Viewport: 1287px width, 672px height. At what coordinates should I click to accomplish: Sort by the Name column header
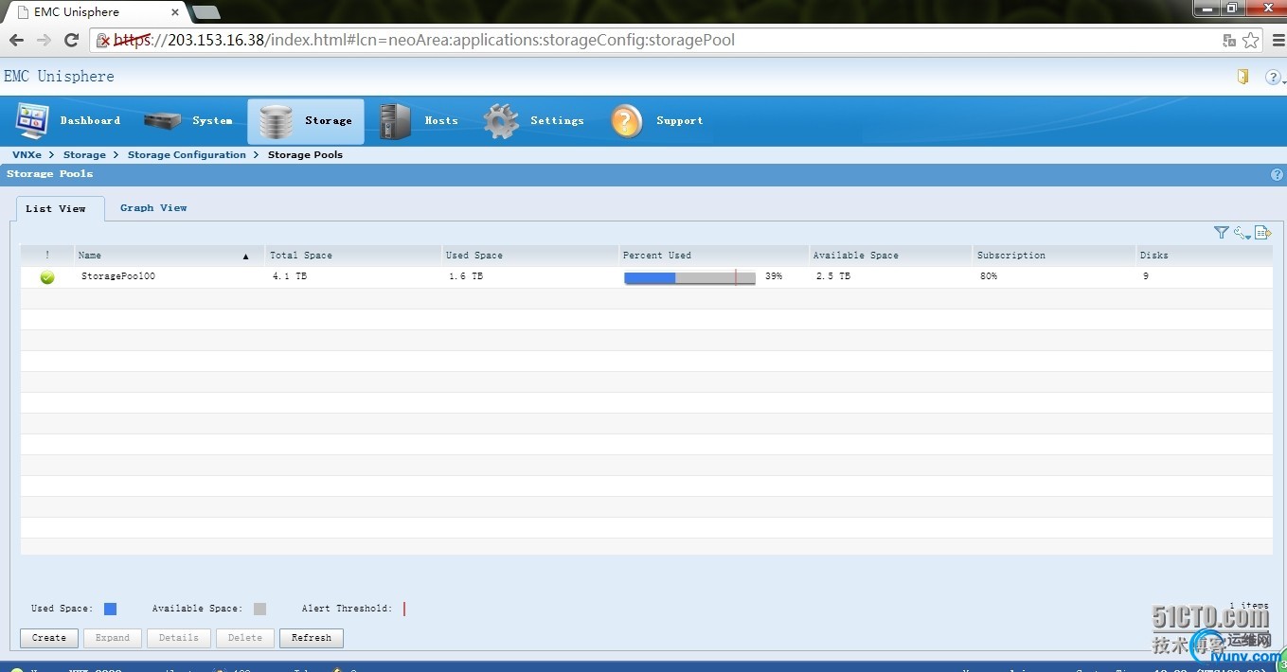[170, 256]
